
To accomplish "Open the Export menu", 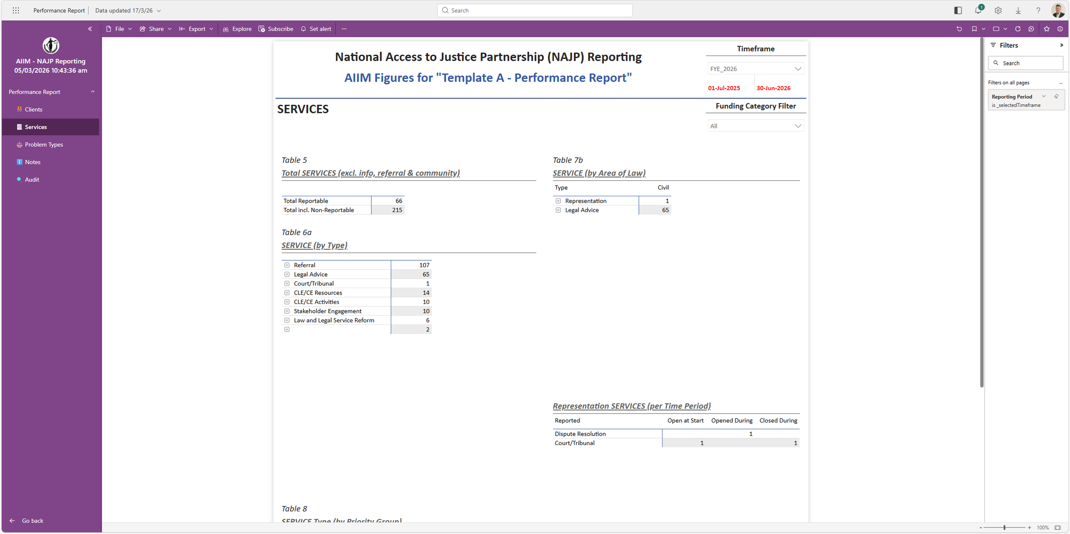I will click(x=196, y=29).
